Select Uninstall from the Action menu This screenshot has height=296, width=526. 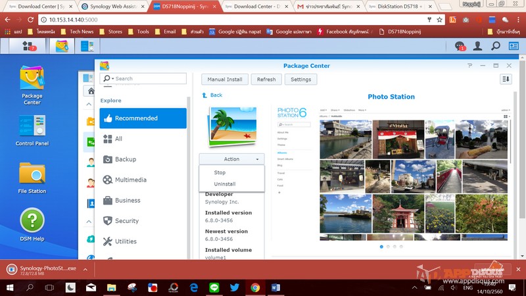click(x=225, y=184)
